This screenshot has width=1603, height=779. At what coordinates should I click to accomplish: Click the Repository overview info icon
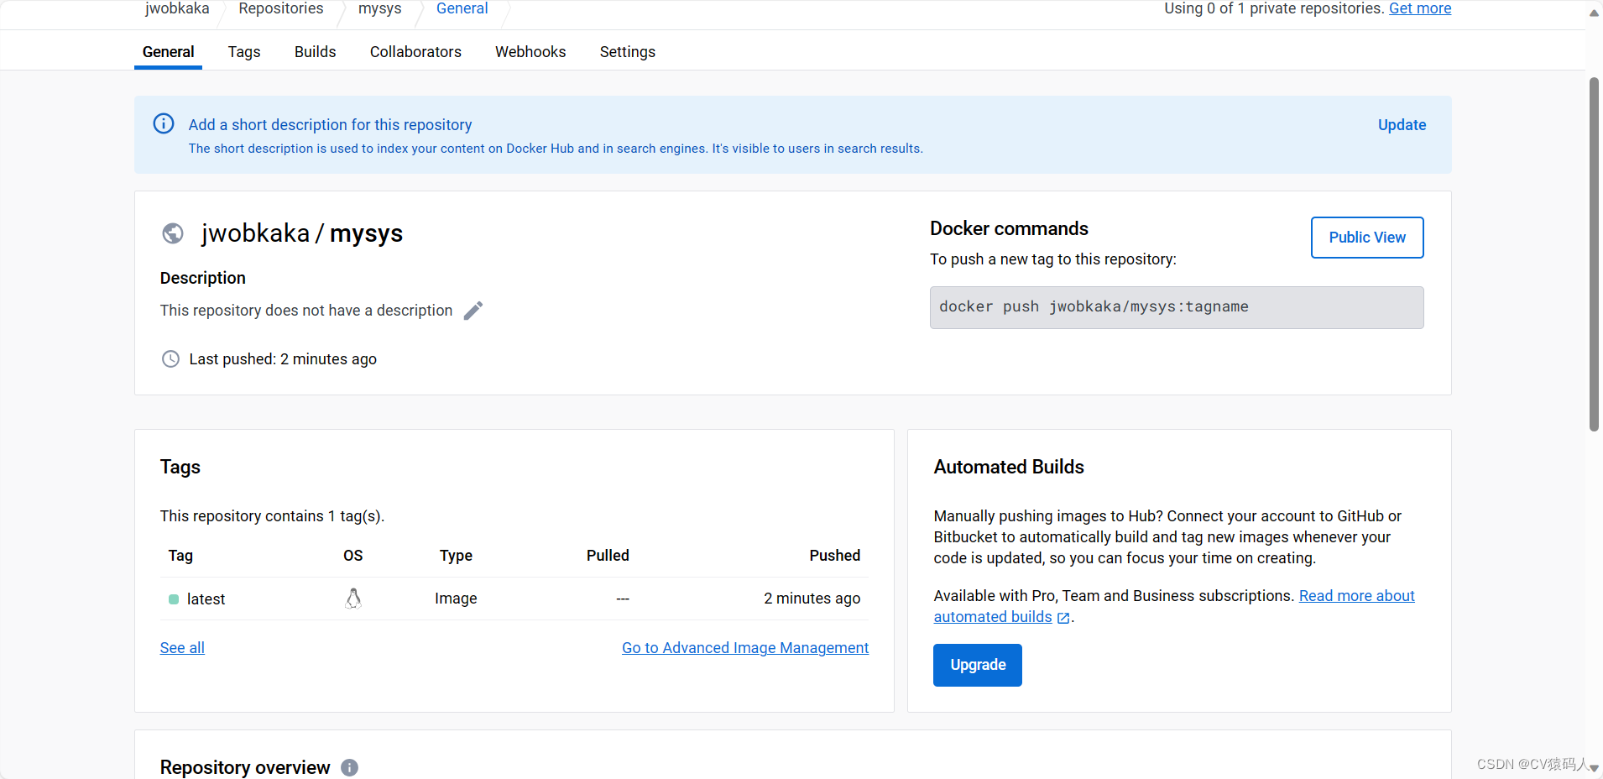click(x=349, y=767)
